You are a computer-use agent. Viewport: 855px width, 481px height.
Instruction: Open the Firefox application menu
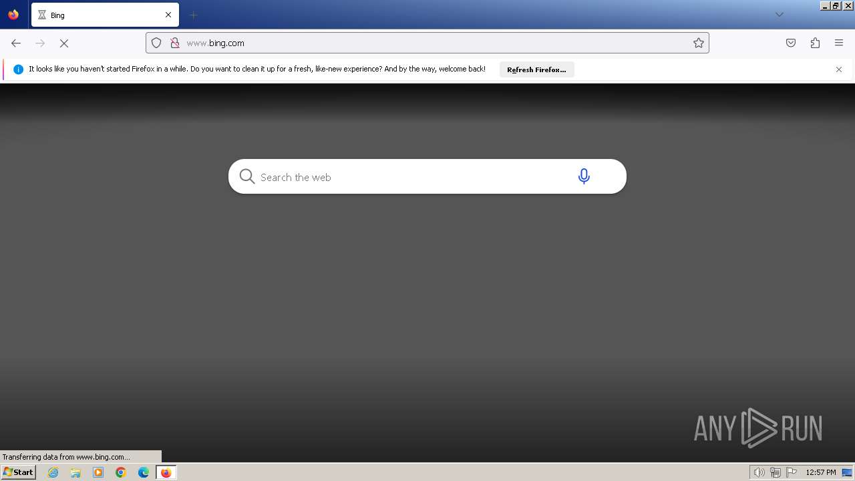[839, 43]
